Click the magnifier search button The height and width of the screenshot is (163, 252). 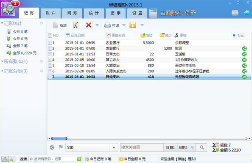click(202, 147)
